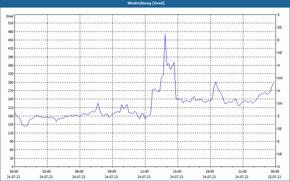Select the S label aligned with 180
This screenshot has height=181, width=290.
[278, 116]
